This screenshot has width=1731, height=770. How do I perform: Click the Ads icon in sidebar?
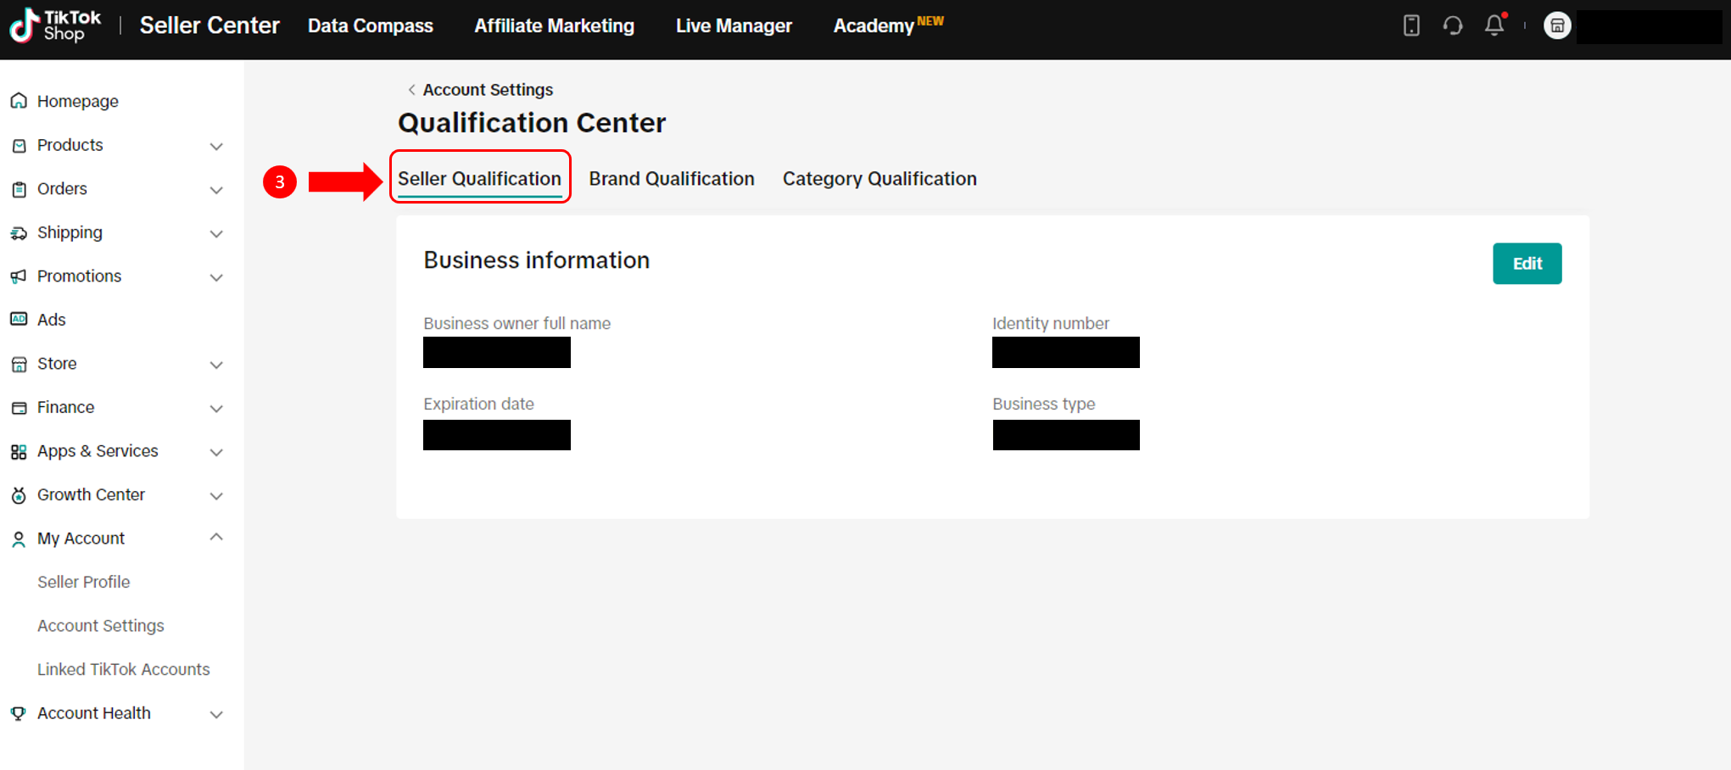coord(19,320)
